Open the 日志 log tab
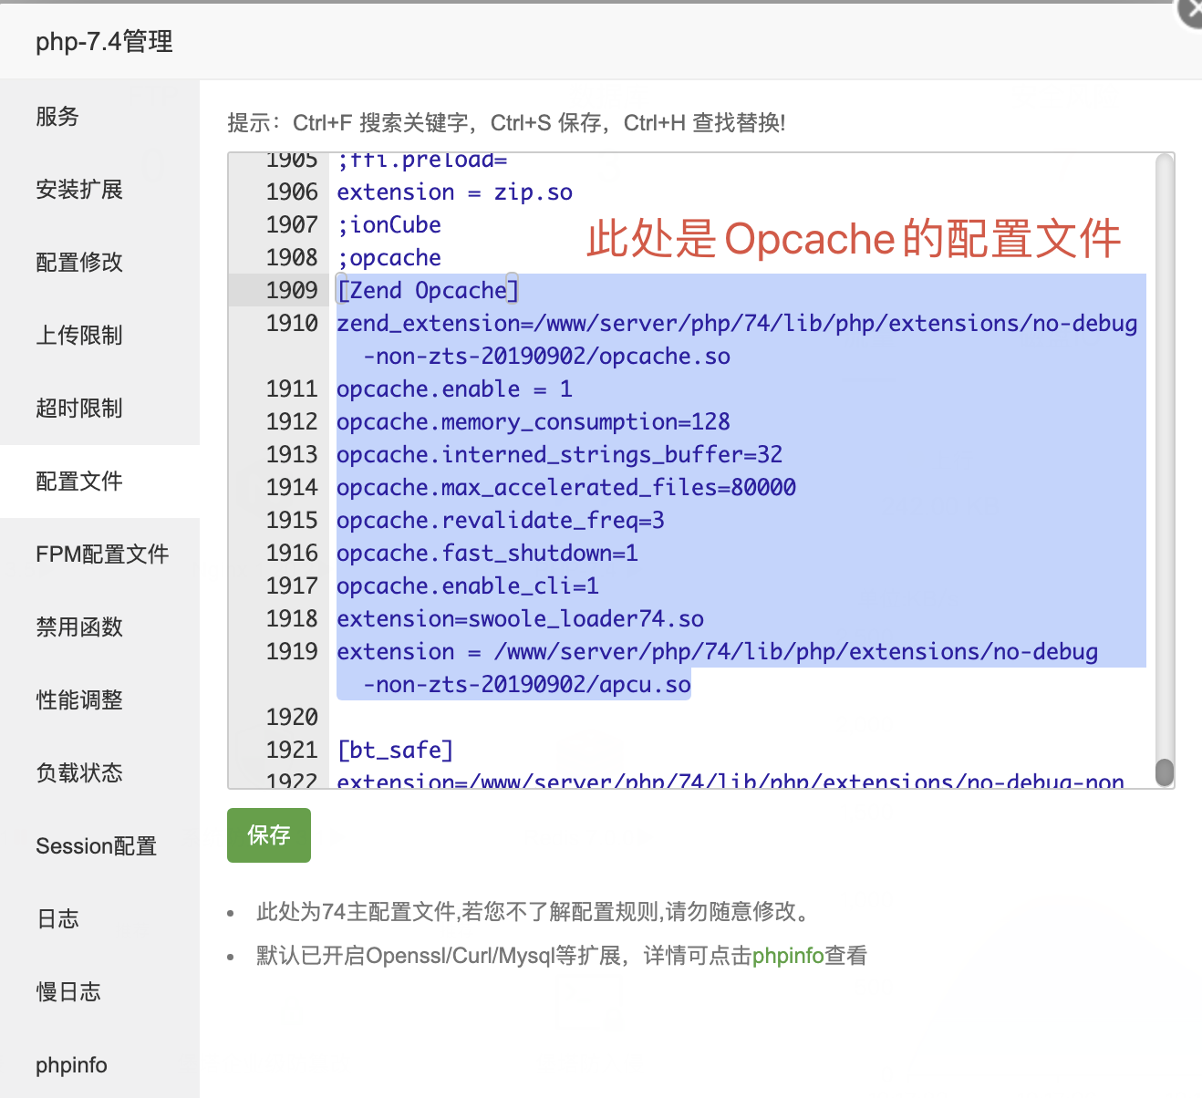This screenshot has width=1202, height=1098. tap(57, 919)
